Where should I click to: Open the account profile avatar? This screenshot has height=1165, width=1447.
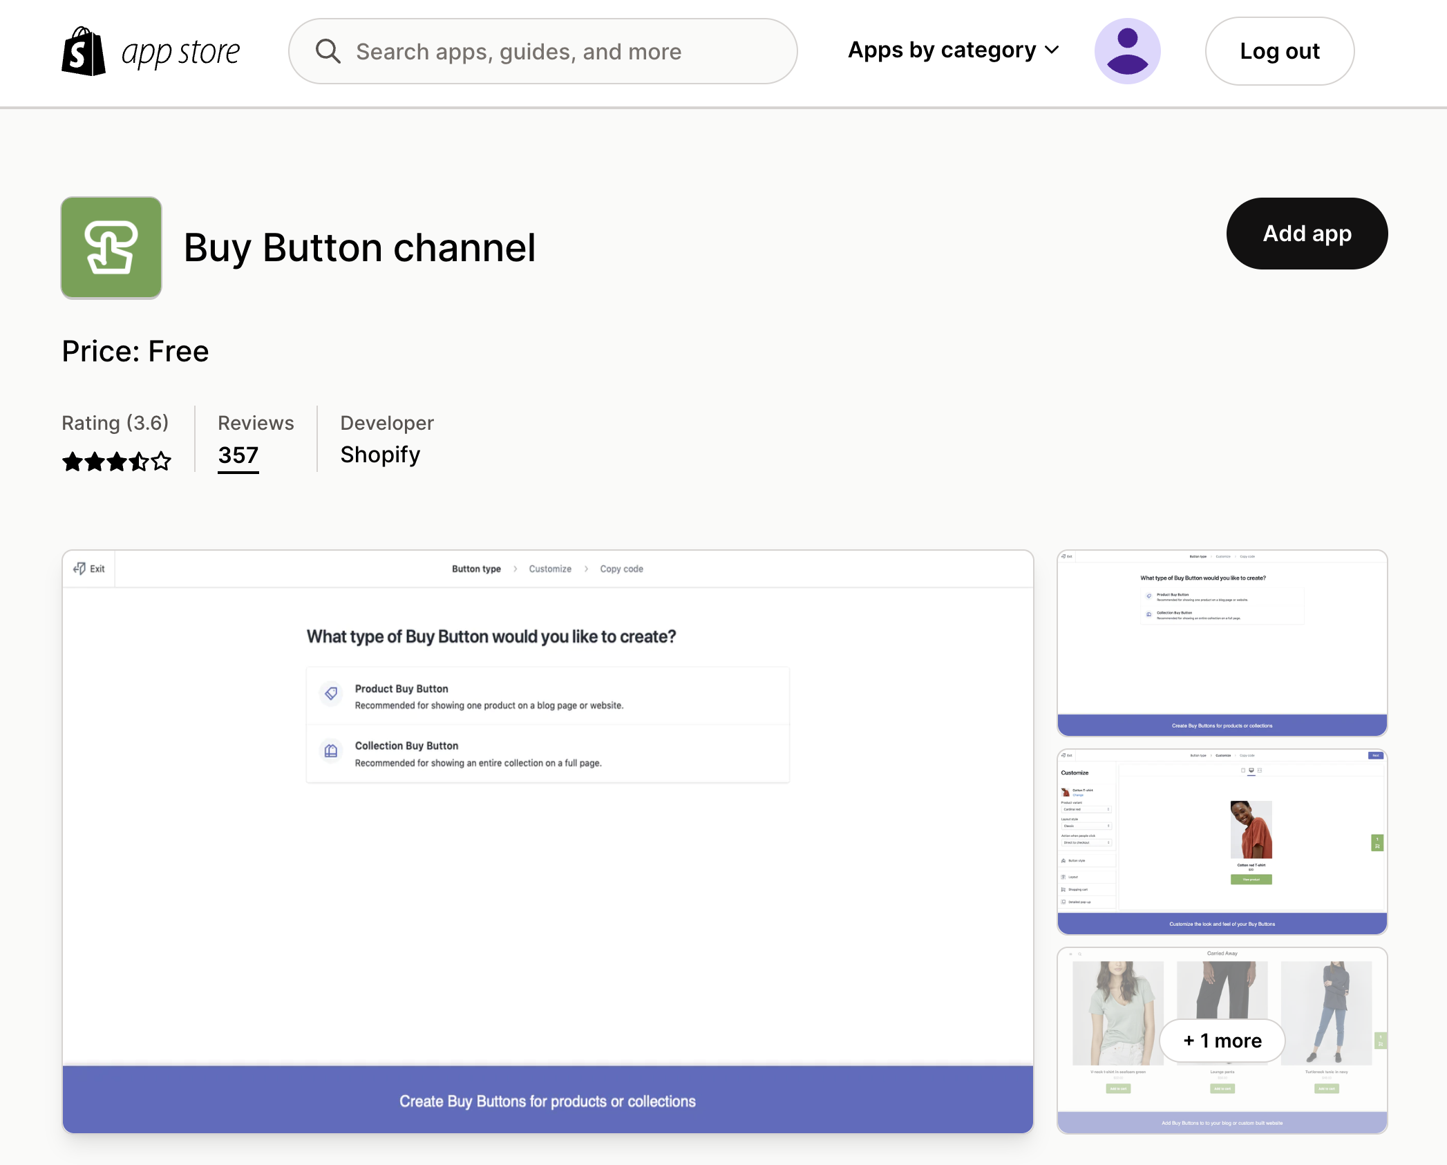coord(1127,50)
